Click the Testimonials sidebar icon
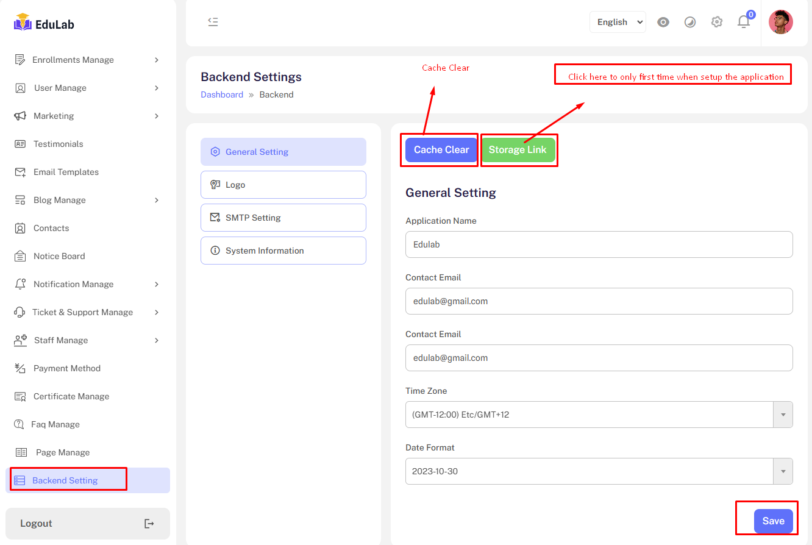812x545 pixels. pyautogui.click(x=20, y=144)
